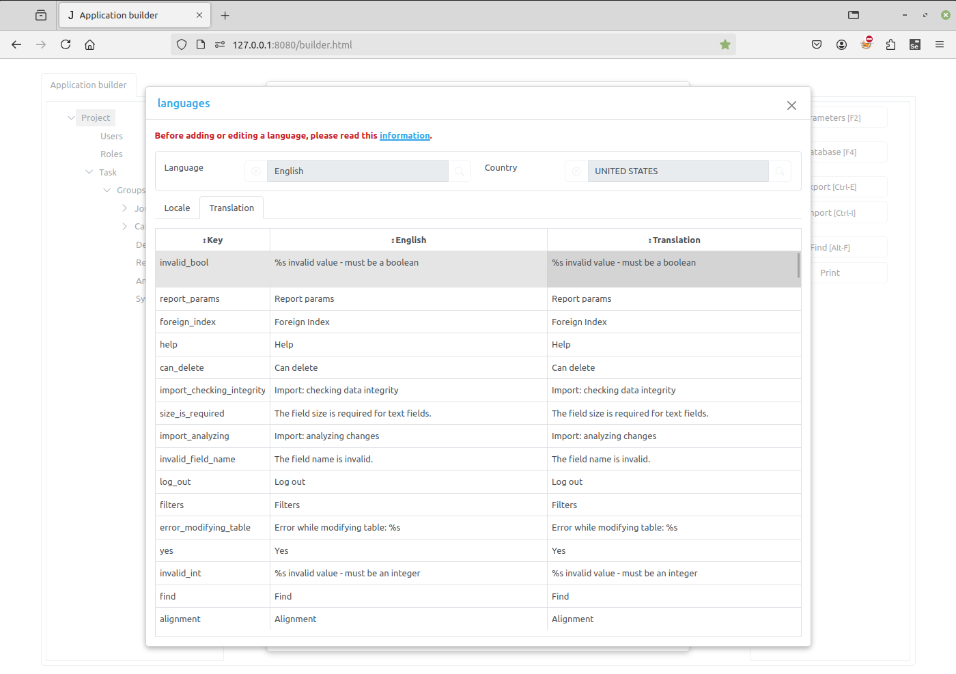Go to the browser home page

pos(89,45)
